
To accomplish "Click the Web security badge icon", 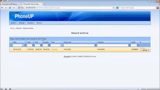I will pos(21,8).
